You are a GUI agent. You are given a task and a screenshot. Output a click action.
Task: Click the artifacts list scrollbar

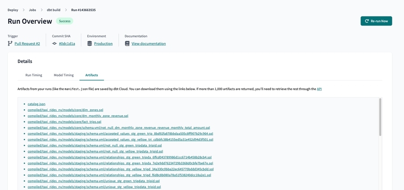click(x=380, y=117)
